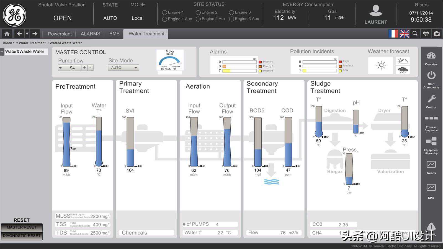Open Equipment Hierarchy icon
443x249 pixels.
click(431, 142)
